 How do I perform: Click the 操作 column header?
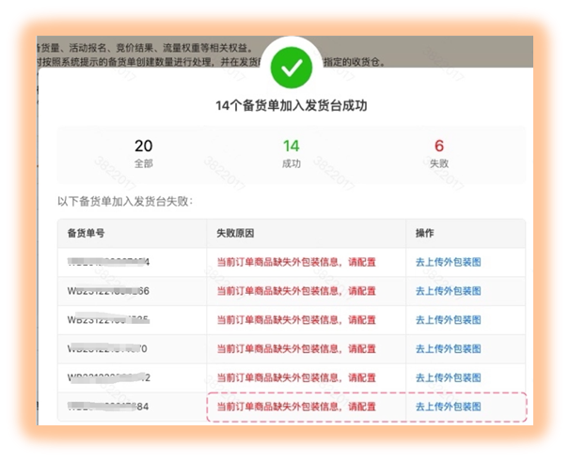(425, 233)
